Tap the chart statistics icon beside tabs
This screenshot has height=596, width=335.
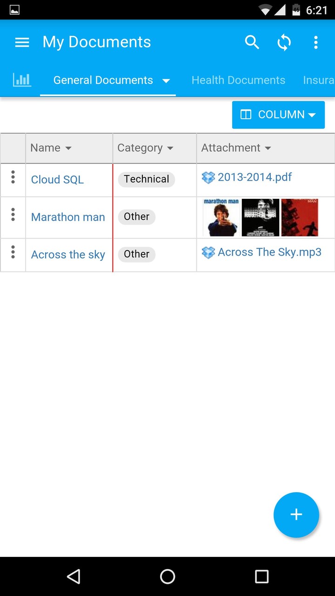[22, 80]
